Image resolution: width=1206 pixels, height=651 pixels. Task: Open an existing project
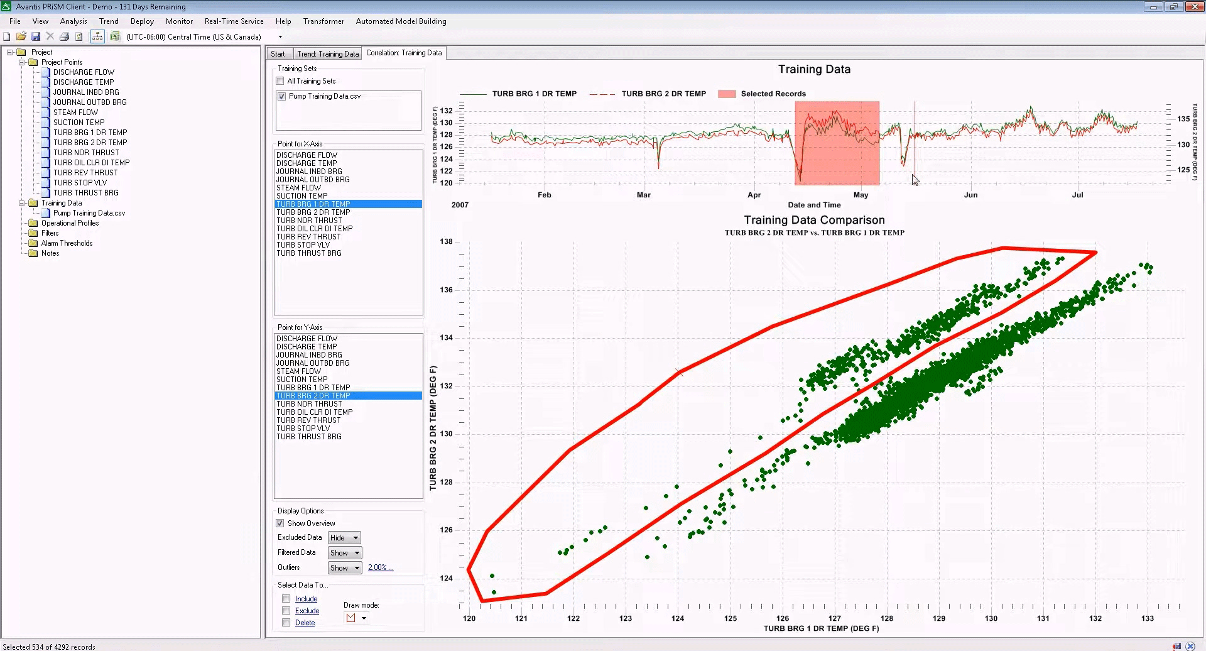[x=21, y=36]
